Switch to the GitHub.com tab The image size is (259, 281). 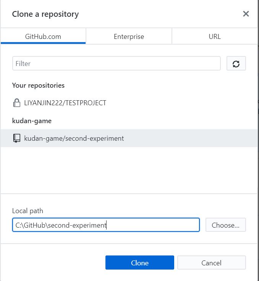click(x=43, y=36)
